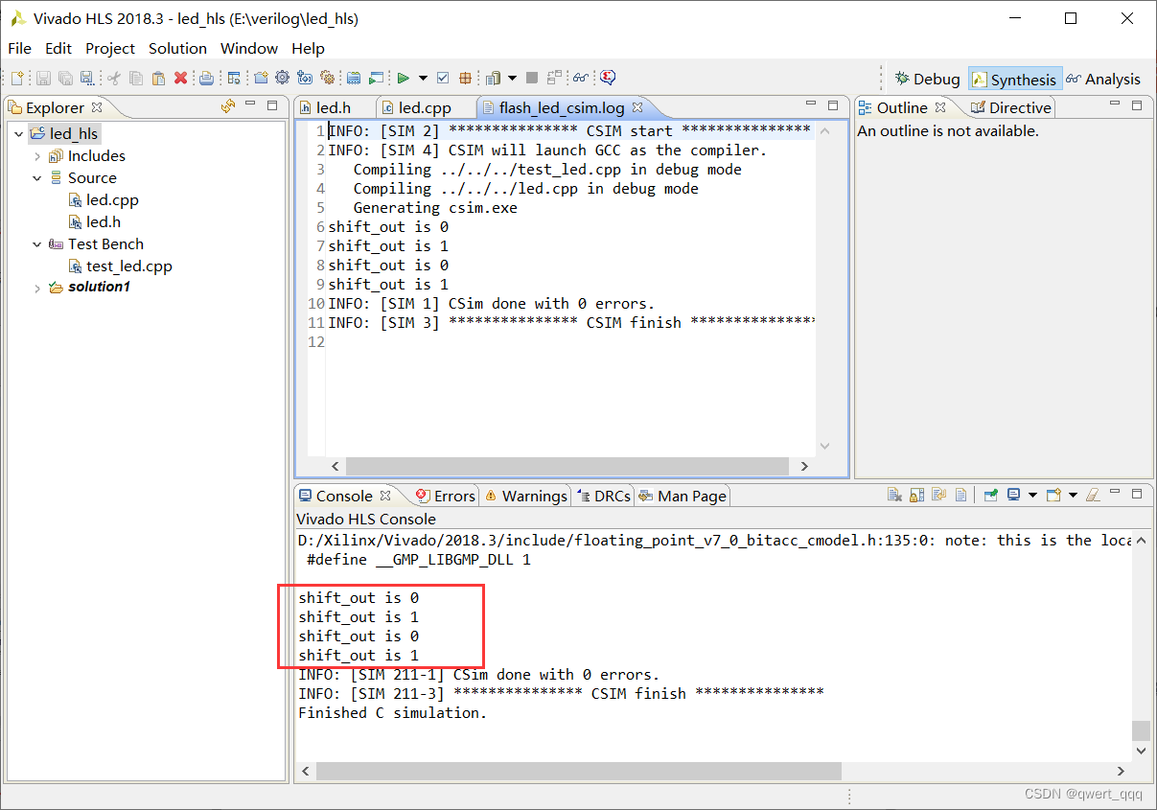This screenshot has width=1157, height=810.
Task: Click the Display Selected Console monitor icon
Action: click(x=1013, y=495)
